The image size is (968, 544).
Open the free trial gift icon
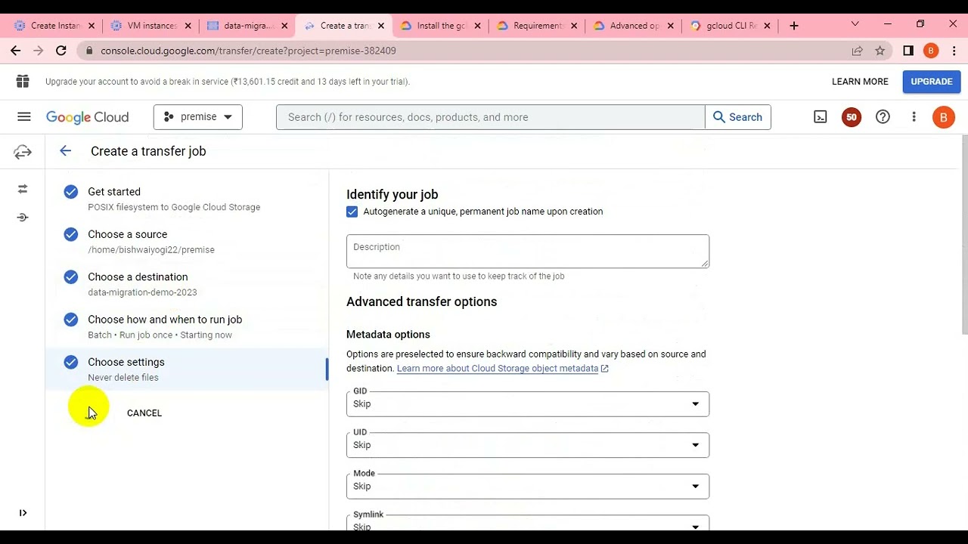23,82
